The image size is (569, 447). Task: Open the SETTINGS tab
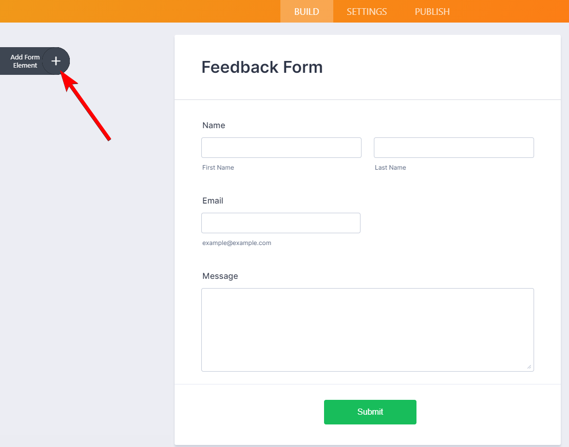coord(367,11)
